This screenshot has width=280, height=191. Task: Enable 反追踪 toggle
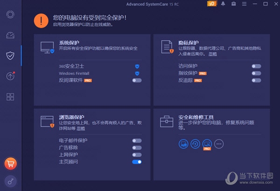click(256, 81)
